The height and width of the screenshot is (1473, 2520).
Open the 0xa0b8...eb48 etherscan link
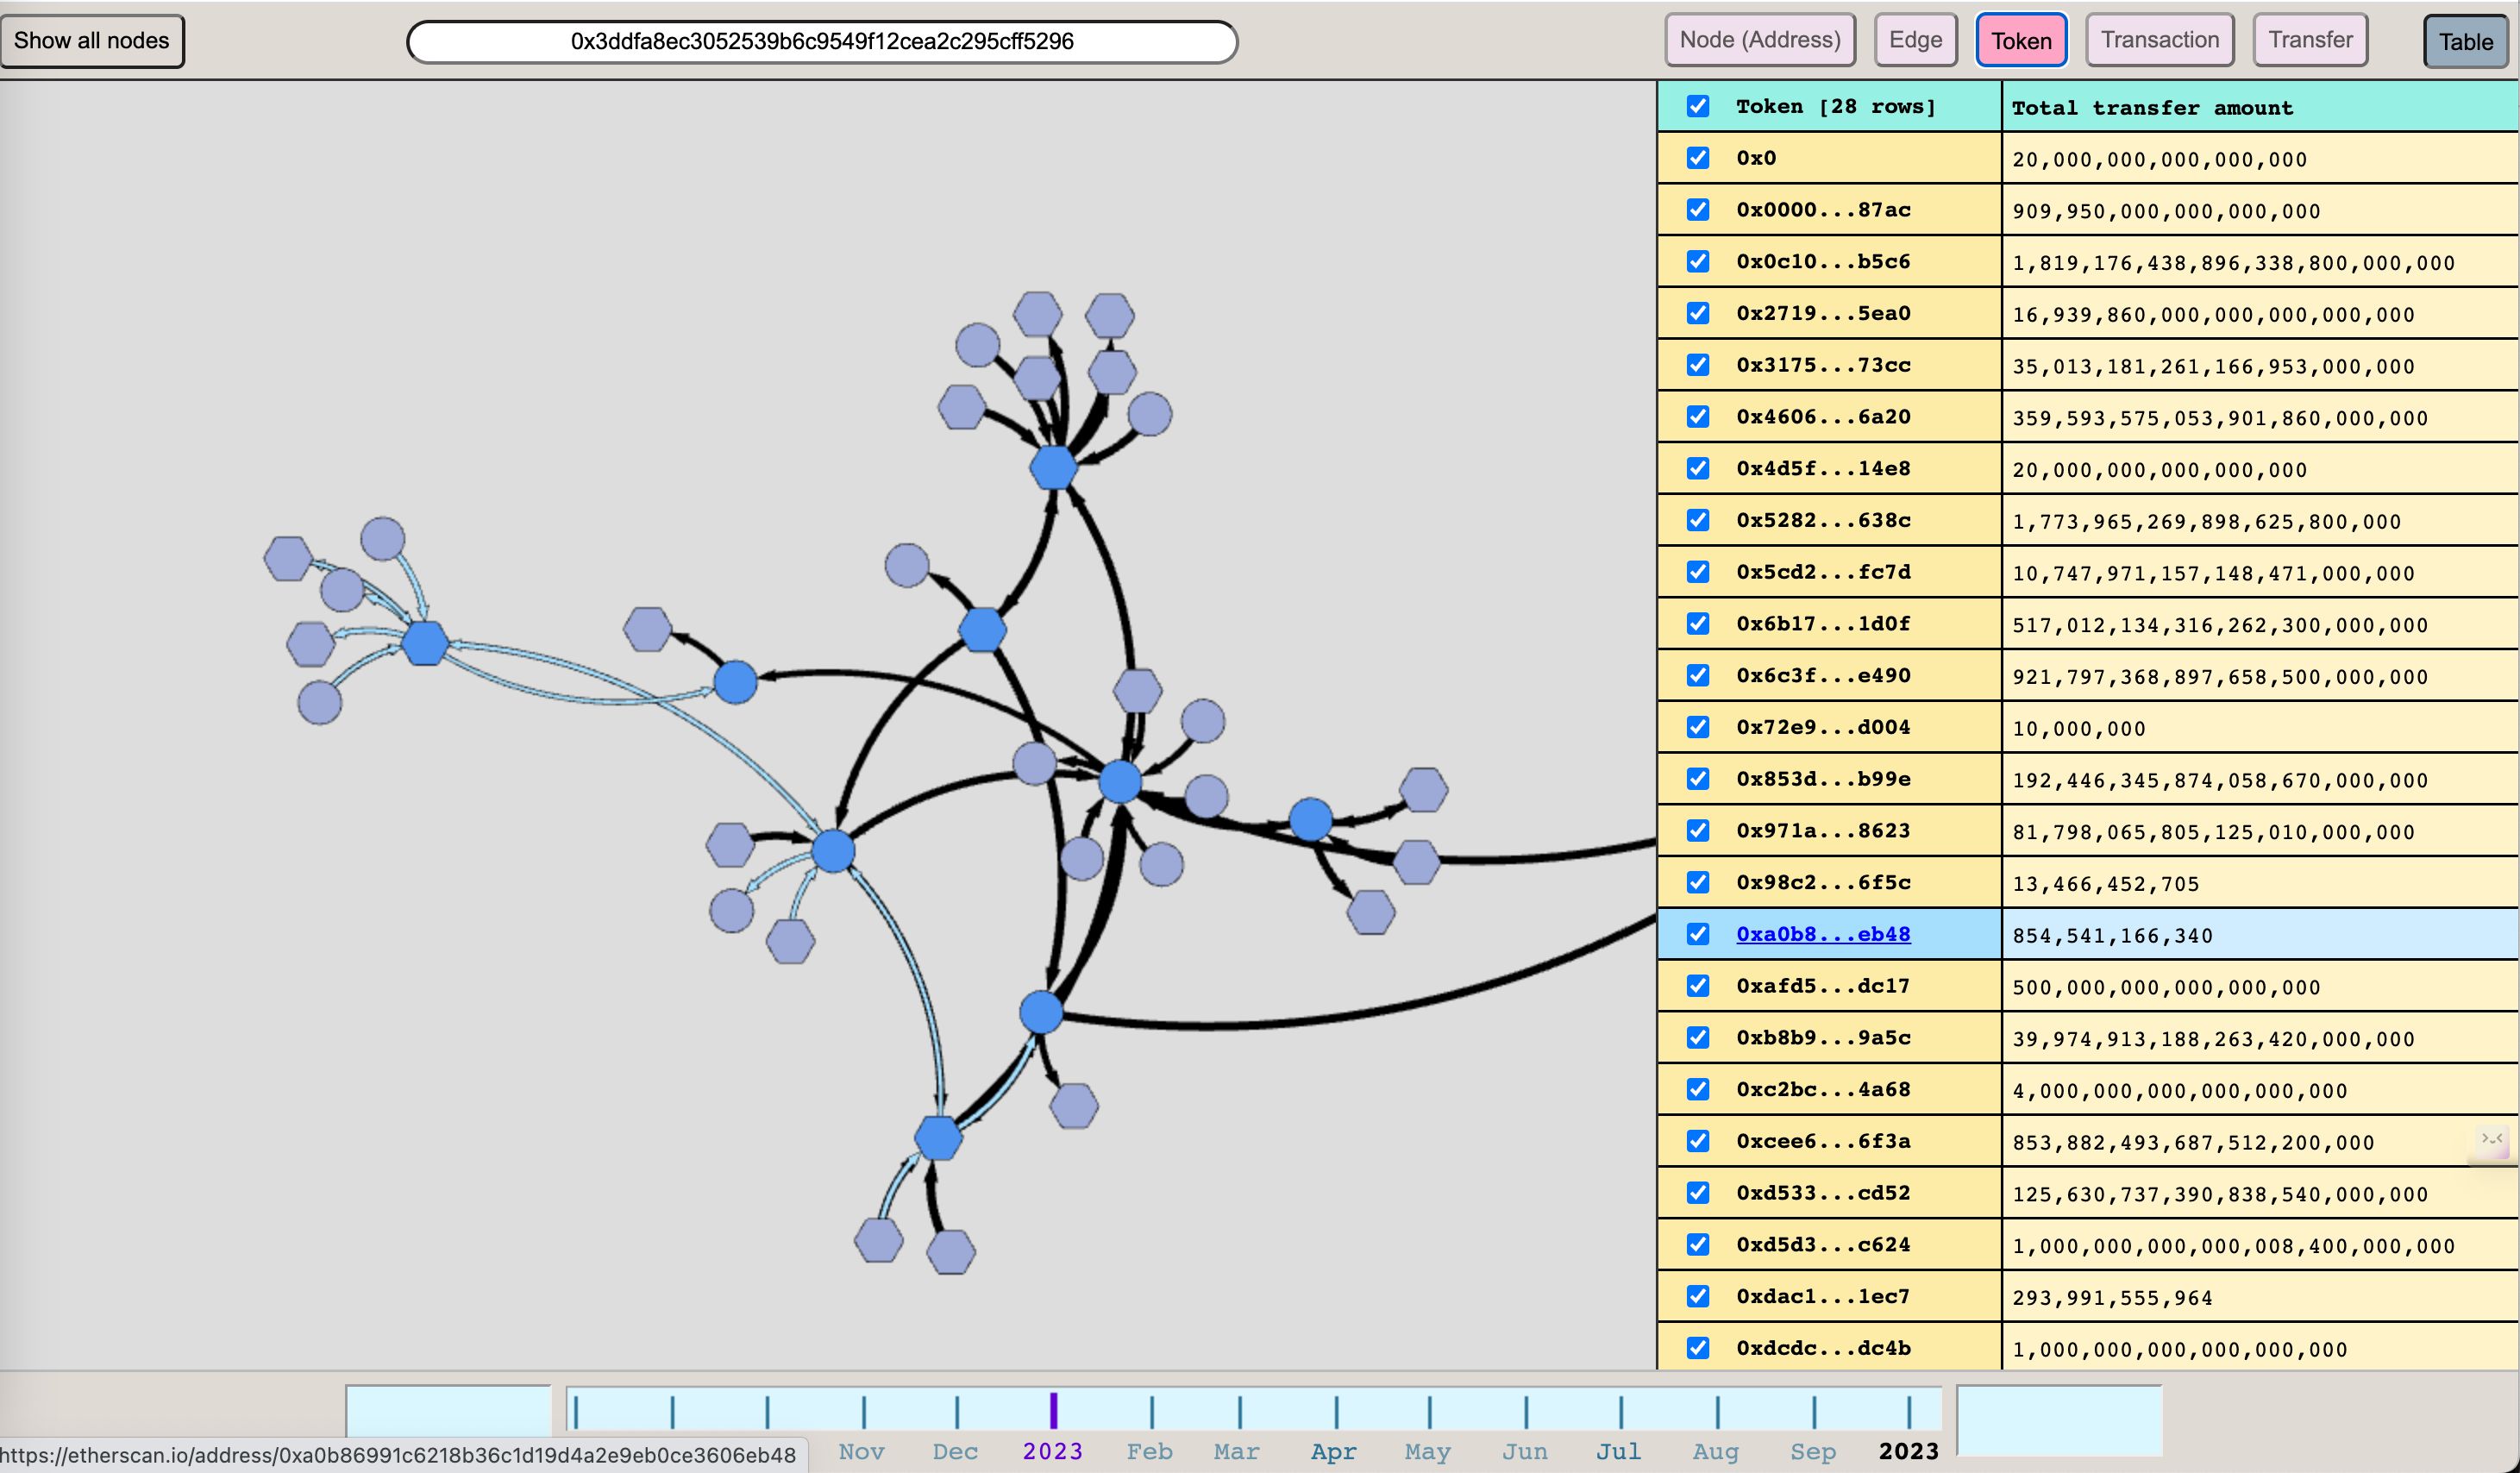tap(1823, 934)
